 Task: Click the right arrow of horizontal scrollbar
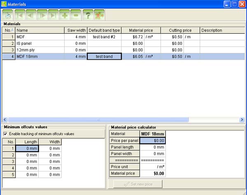(242, 120)
